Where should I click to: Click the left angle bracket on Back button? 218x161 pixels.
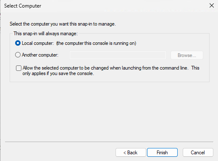click(125, 153)
